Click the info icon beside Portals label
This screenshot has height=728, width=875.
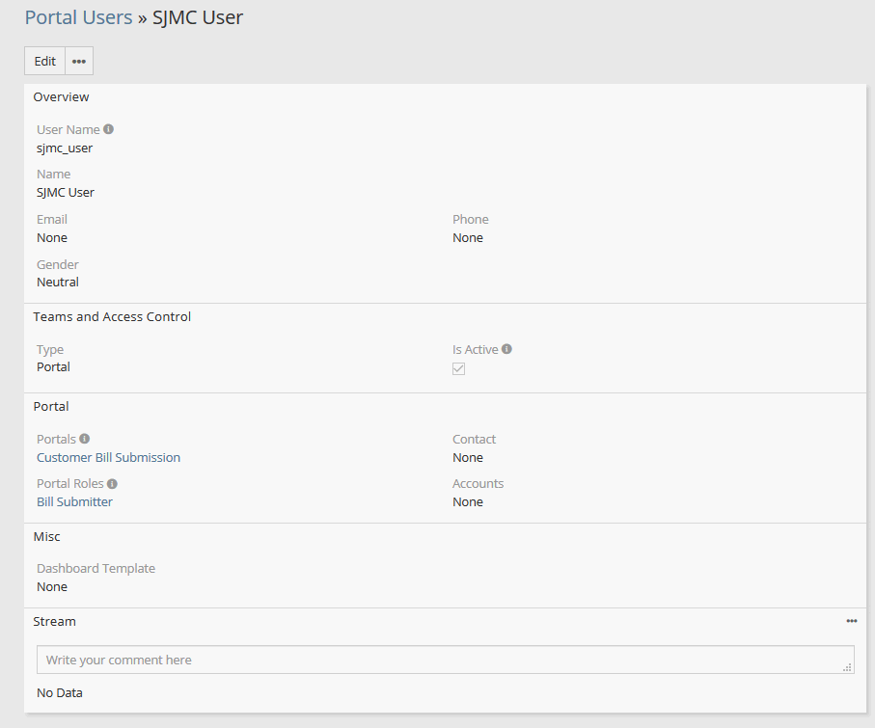[85, 439]
